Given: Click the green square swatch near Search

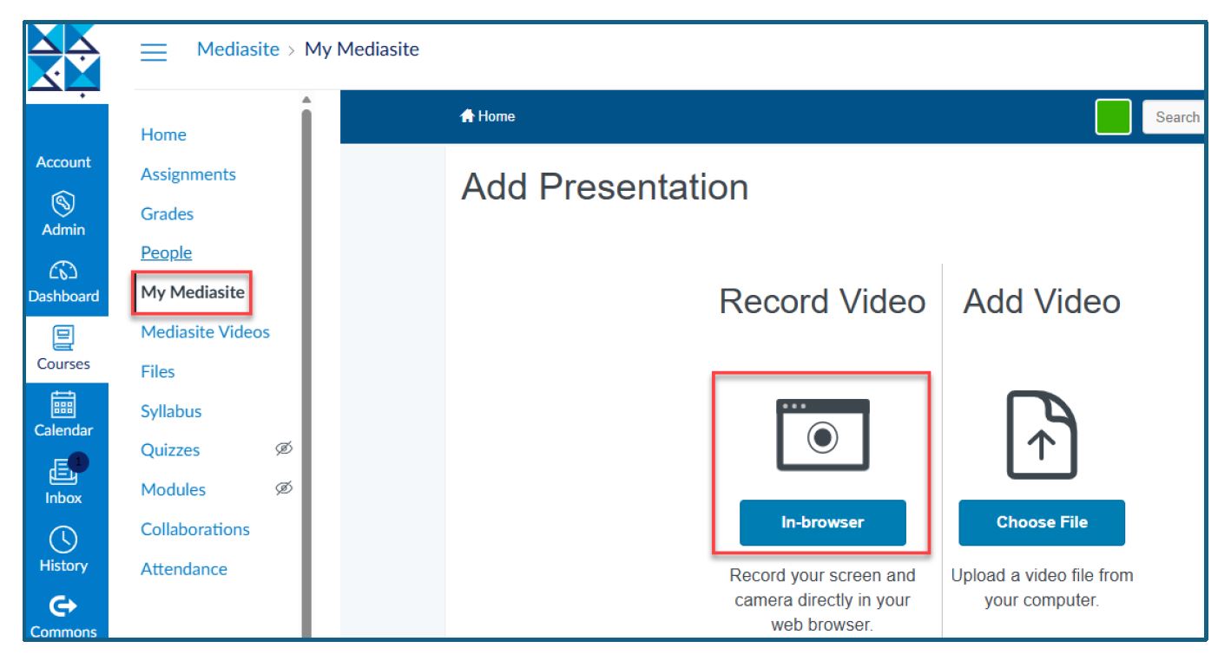Looking at the screenshot, I should [x=1113, y=117].
